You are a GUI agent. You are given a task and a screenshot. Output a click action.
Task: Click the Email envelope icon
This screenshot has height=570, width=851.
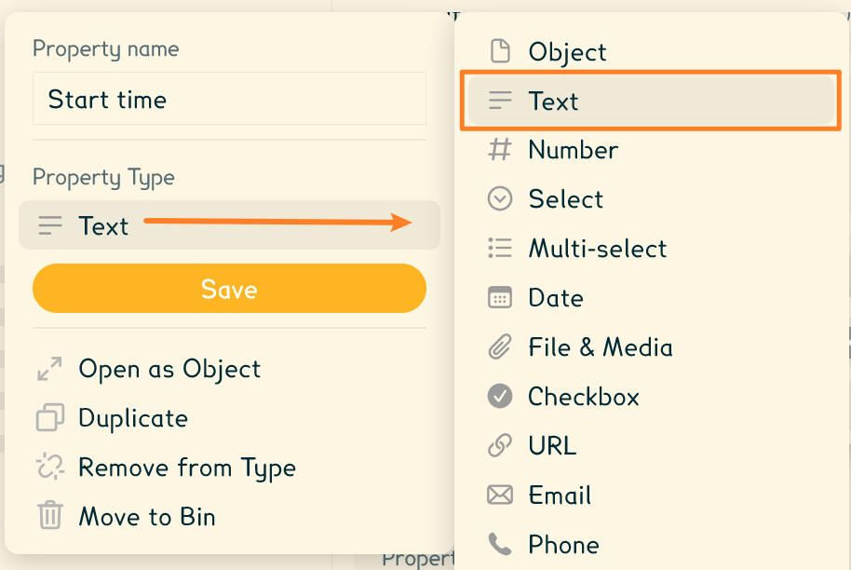pyautogui.click(x=500, y=495)
